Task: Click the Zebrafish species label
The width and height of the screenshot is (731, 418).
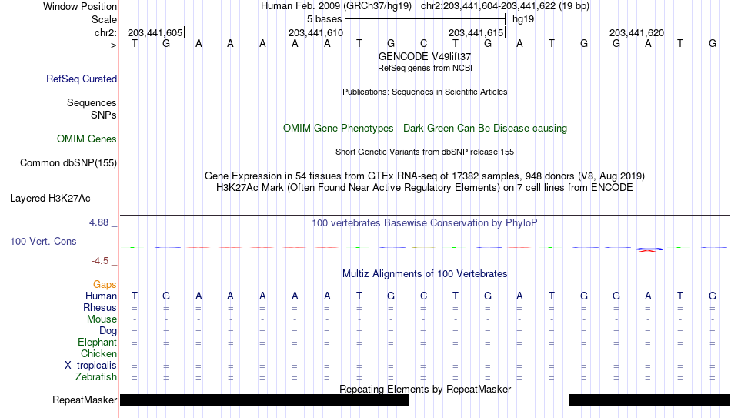Action: coord(96,376)
